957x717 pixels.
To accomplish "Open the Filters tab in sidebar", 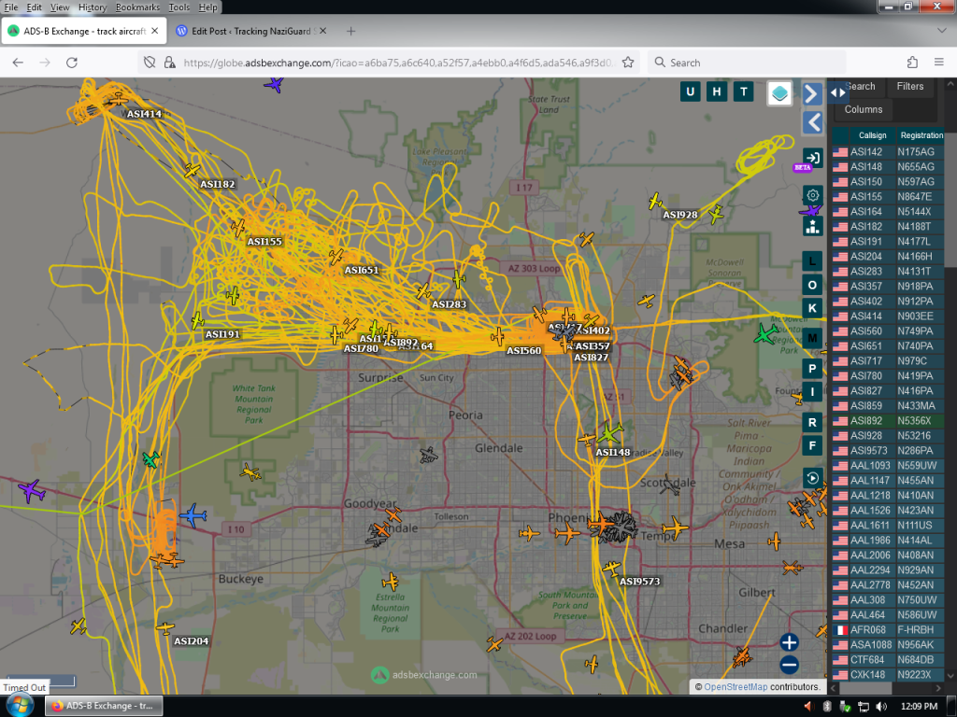I will [x=909, y=87].
